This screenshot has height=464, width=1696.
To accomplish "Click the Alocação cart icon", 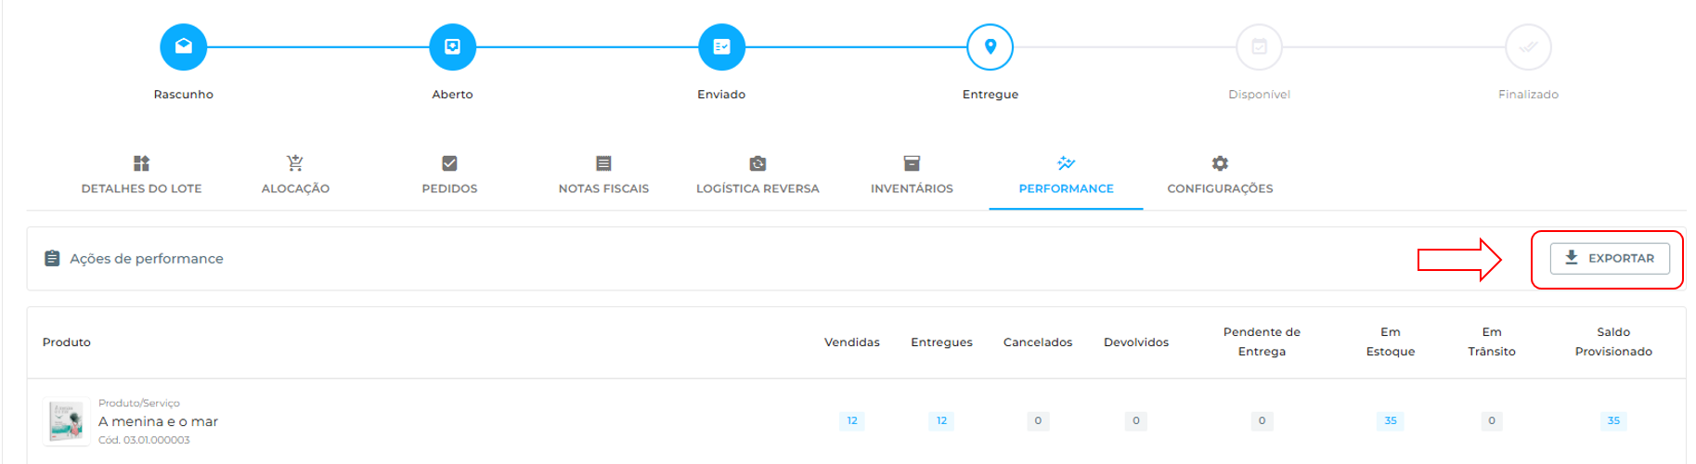I will tap(295, 163).
